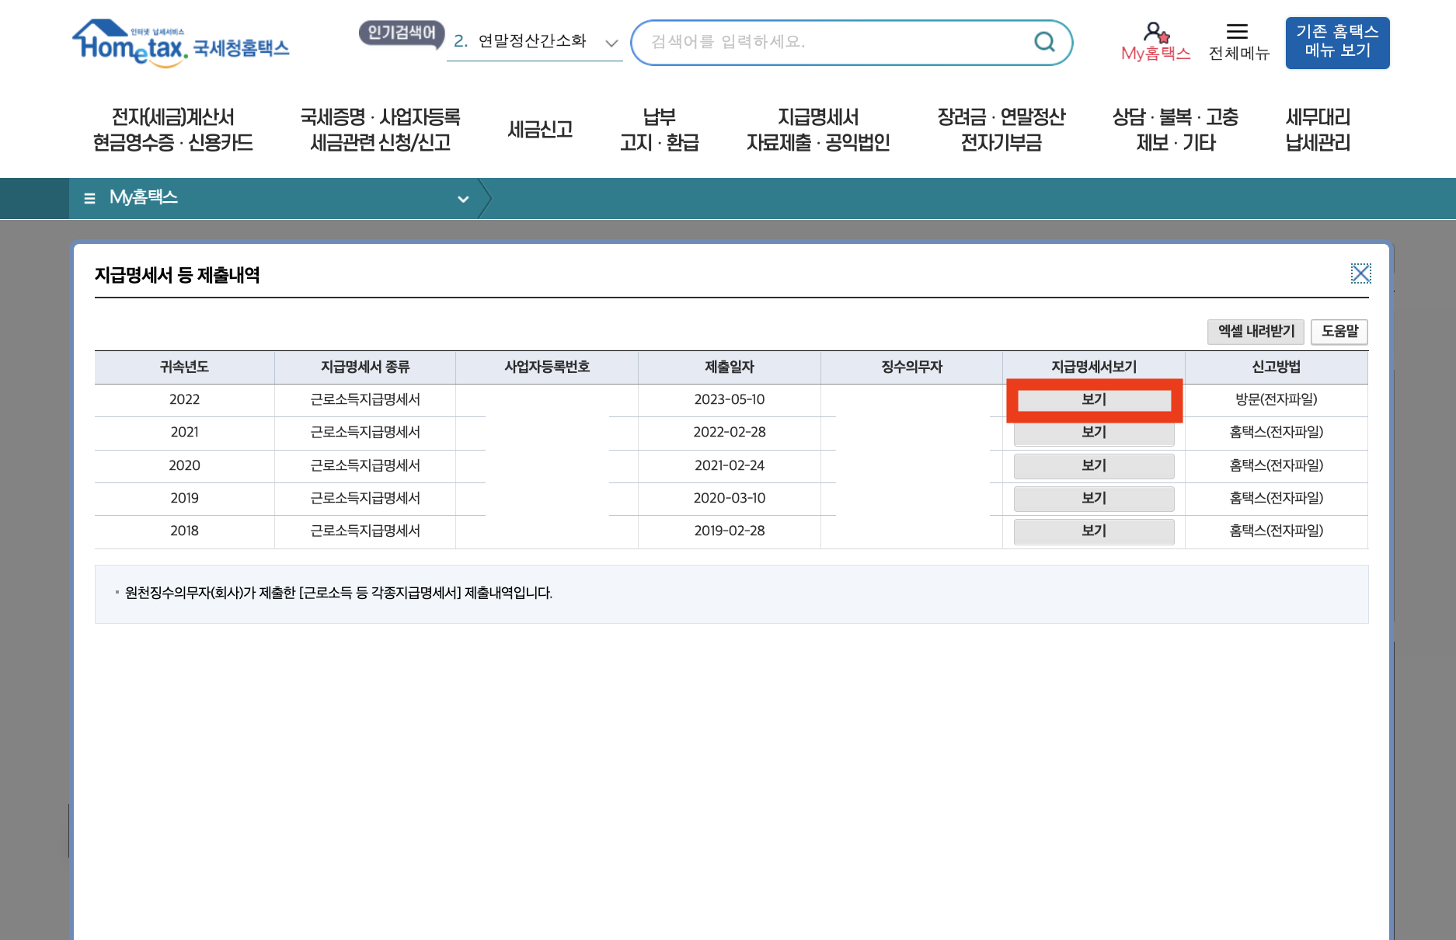Open the 납부 고지·환급 menu
1456x940 pixels.
660,131
